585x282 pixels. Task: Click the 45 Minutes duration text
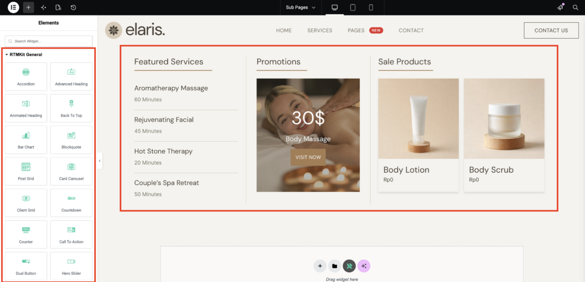(148, 132)
